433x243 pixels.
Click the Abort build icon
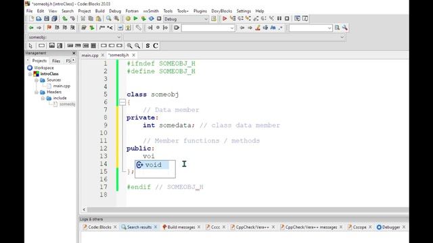click(159, 18)
